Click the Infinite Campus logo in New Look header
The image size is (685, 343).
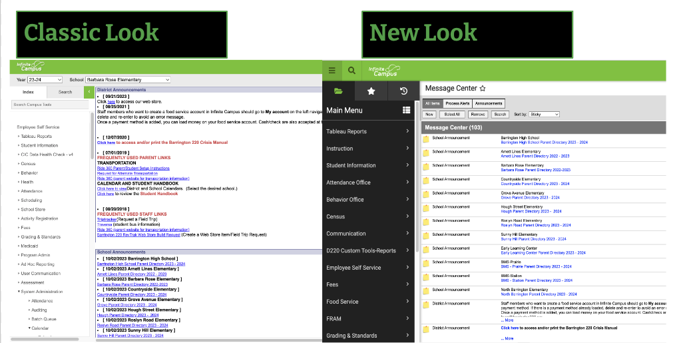(385, 71)
